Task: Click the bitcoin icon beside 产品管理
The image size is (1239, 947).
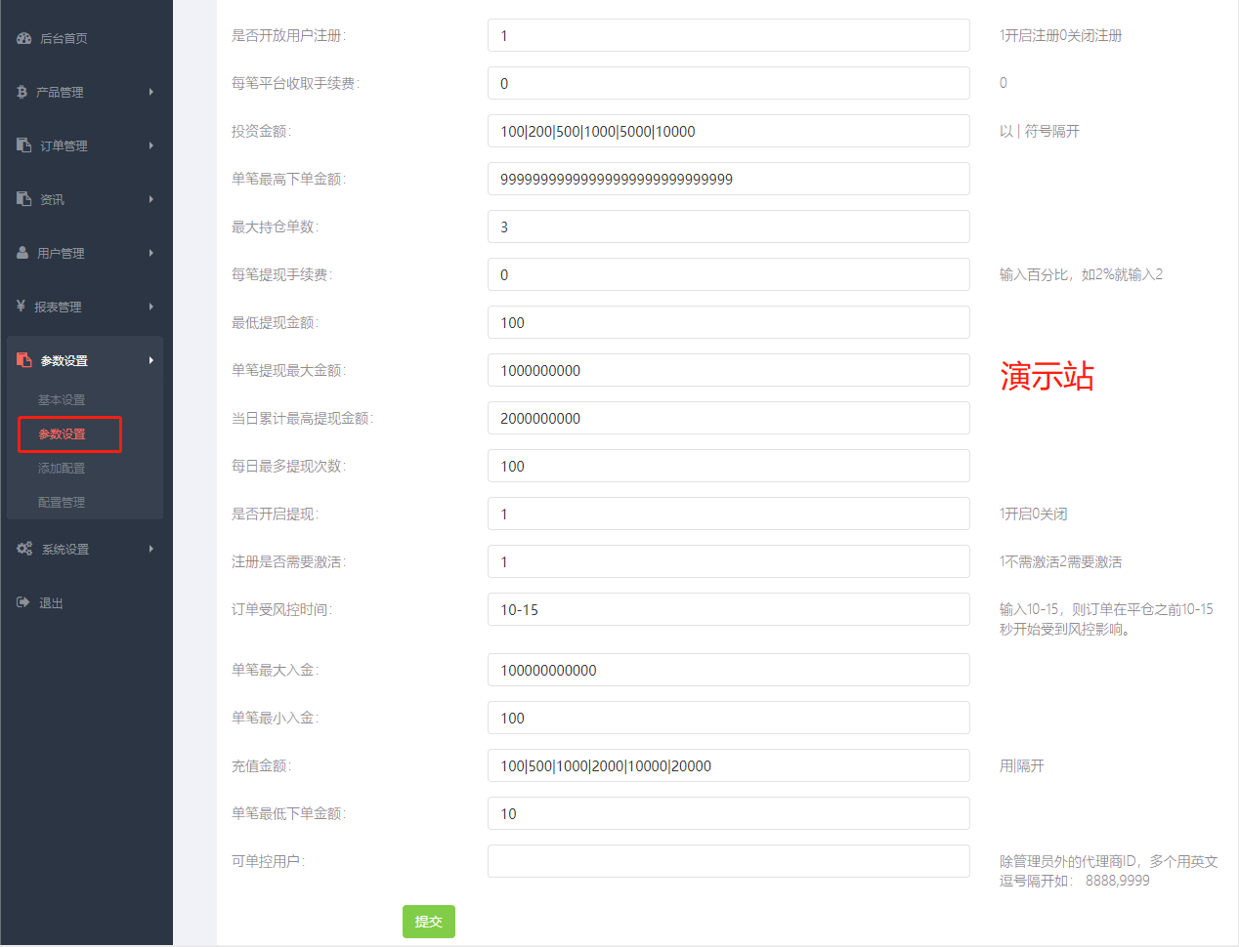Action: tap(22, 92)
